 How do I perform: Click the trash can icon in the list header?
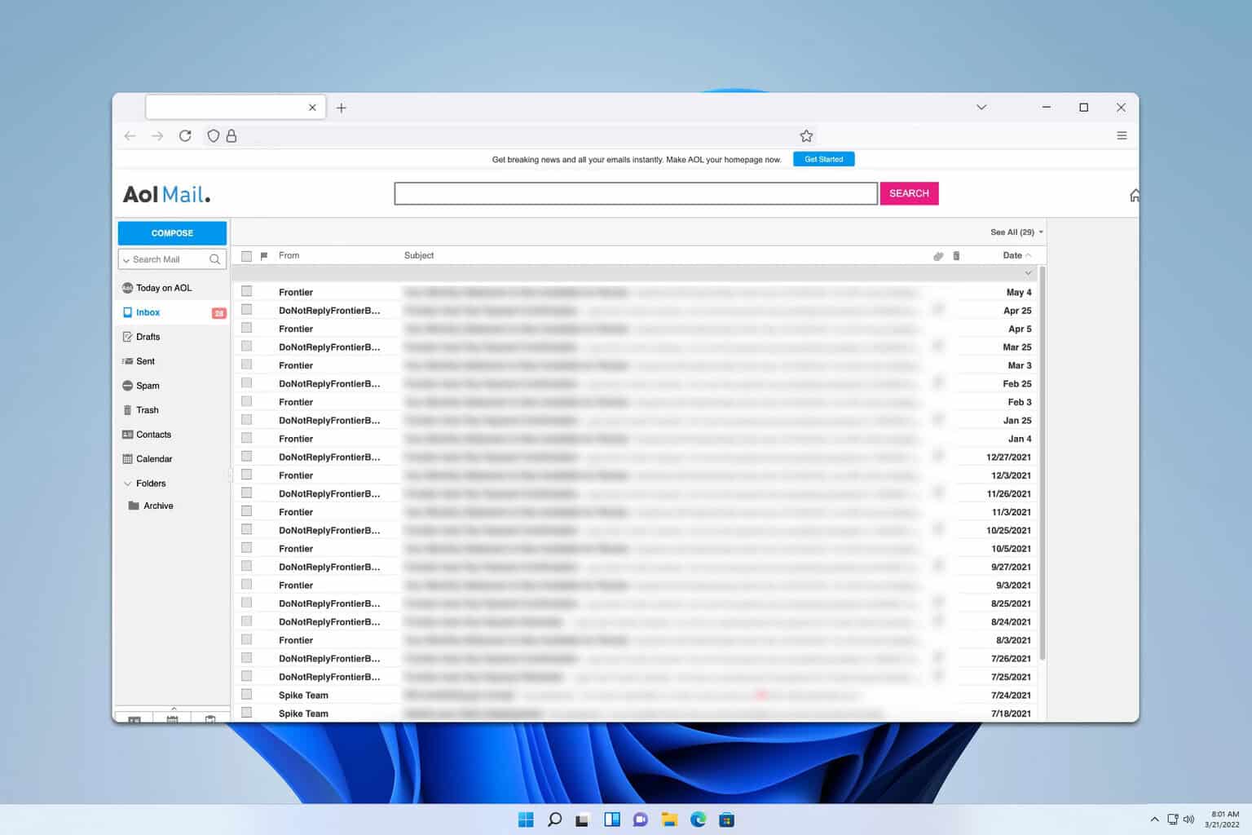(956, 256)
